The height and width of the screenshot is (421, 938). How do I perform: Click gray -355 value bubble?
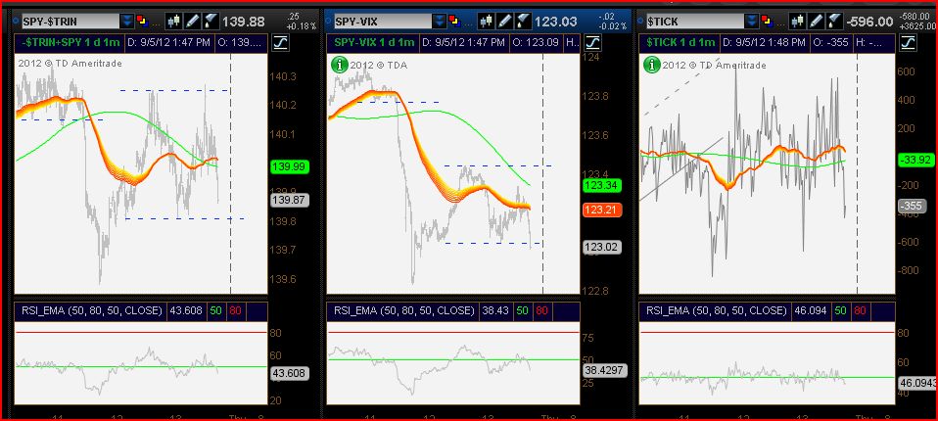click(913, 207)
